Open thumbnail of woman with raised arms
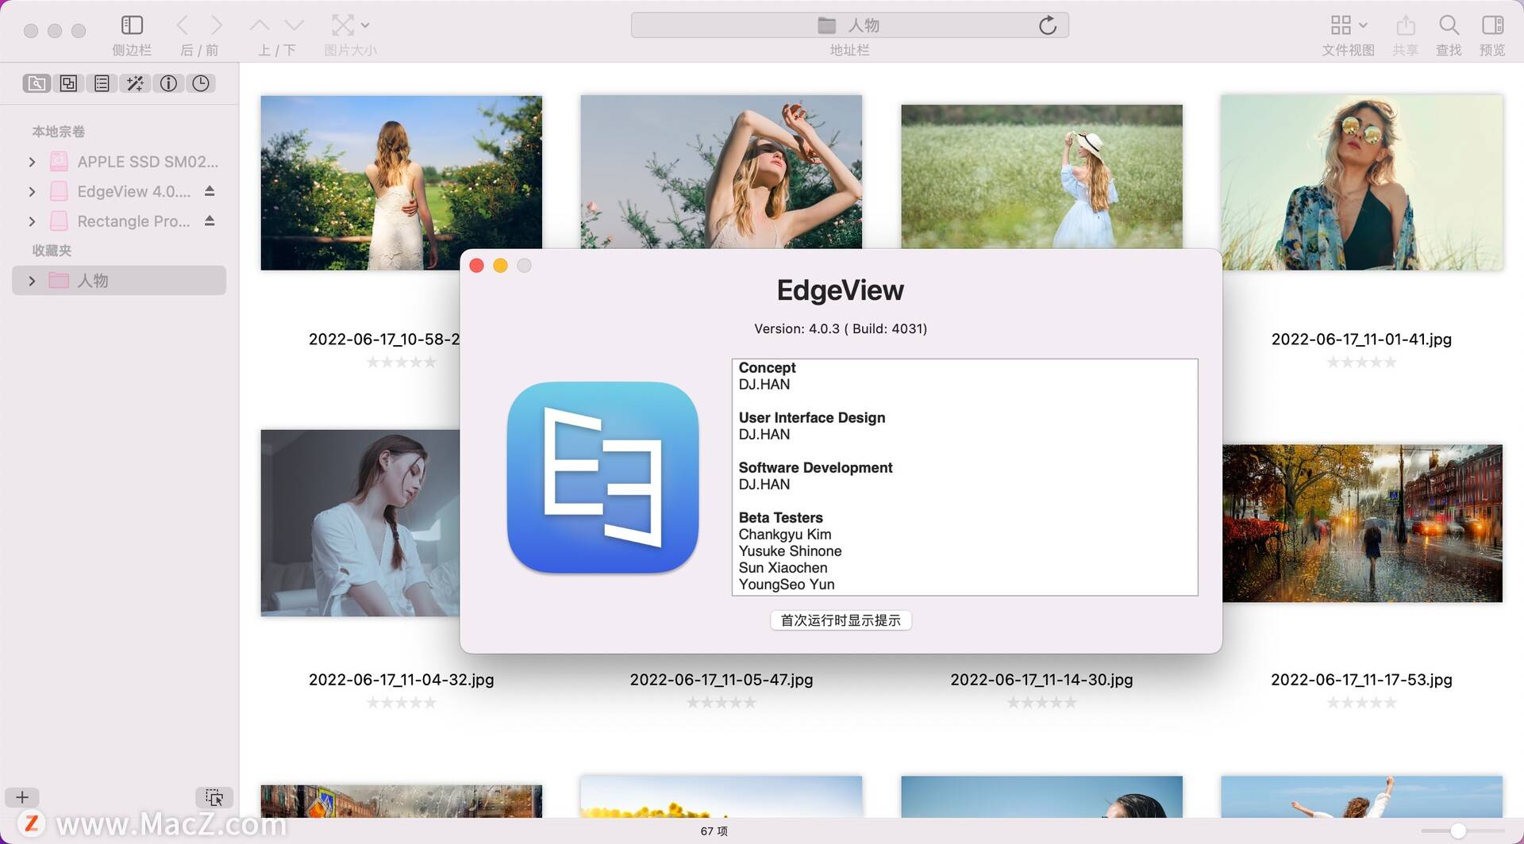This screenshot has height=844, width=1524. coord(721,172)
